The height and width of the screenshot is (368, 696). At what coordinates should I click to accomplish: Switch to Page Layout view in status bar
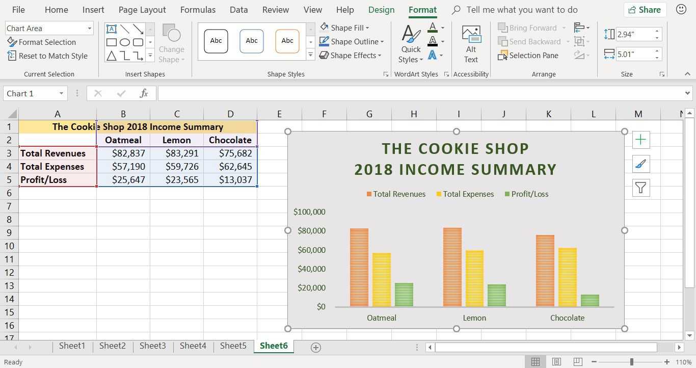pos(556,362)
